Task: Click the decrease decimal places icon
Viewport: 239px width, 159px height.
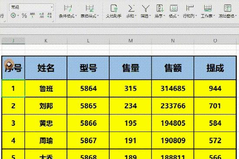Action: [49, 15]
